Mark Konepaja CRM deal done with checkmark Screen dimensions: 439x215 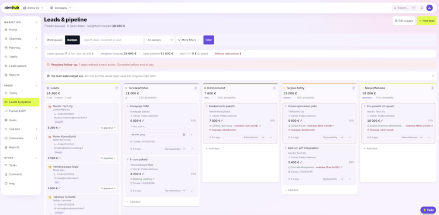(192, 149)
